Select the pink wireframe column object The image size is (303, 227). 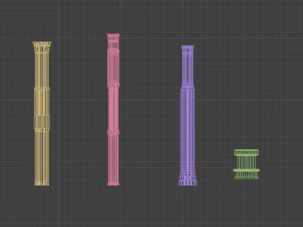[x=114, y=110]
